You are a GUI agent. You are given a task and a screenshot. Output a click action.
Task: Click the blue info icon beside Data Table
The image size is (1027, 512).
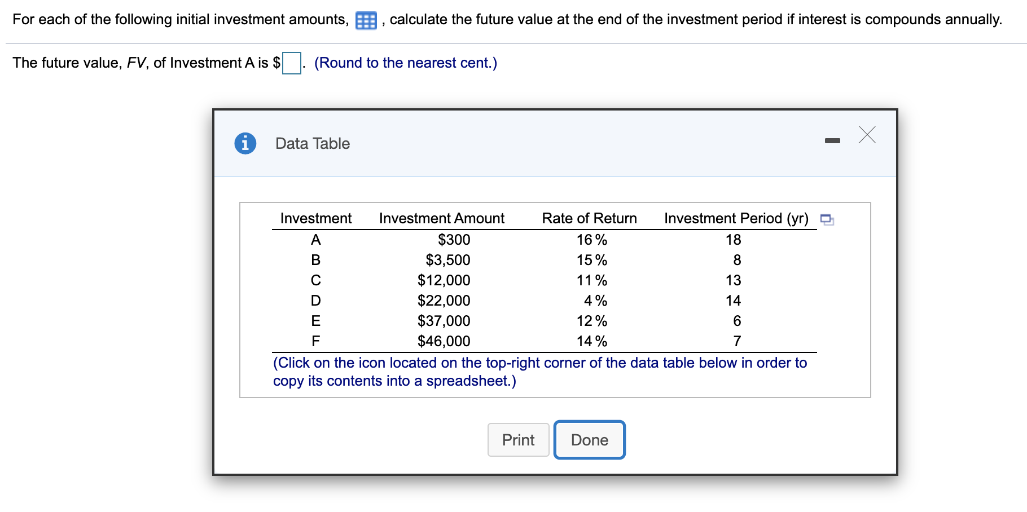pyautogui.click(x=245, y=143)
